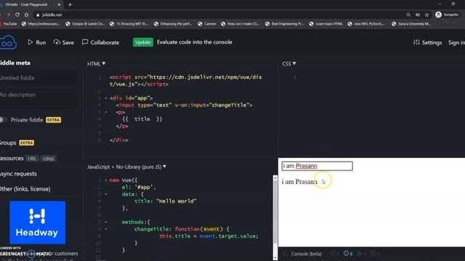Expand the Async requests section
The image size is (465, 261).
[18, 174]
